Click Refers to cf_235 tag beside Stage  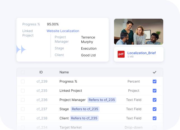click(x=85, y=109)
